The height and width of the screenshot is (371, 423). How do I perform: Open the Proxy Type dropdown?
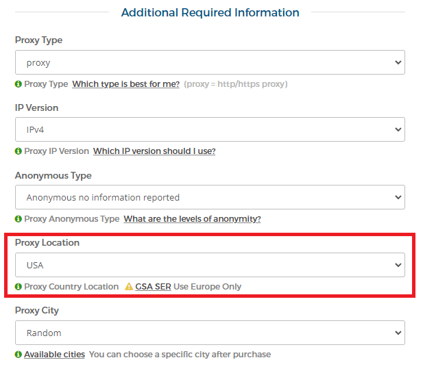210,62
